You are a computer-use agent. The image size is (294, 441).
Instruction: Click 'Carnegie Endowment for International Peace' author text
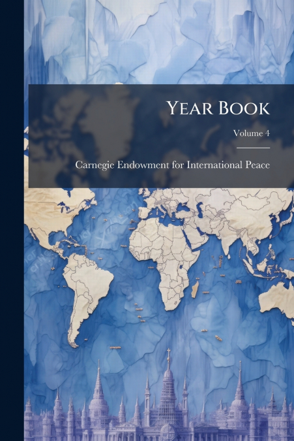tap(173, 165)
